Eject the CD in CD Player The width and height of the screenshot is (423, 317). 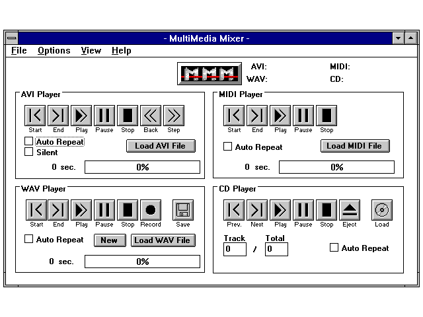tap(350, 210)
